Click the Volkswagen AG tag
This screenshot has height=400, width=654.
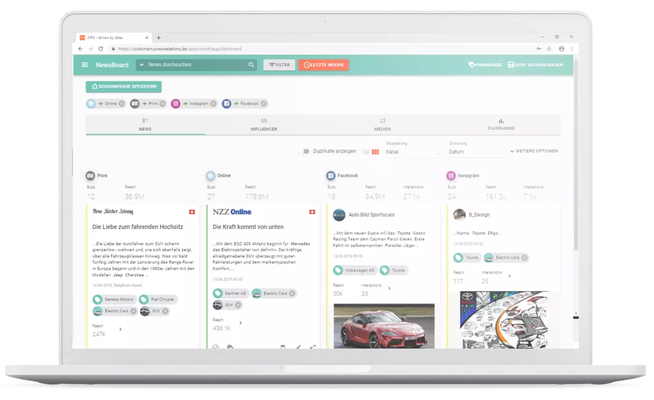(x=355, y=270)
